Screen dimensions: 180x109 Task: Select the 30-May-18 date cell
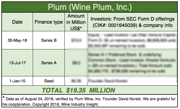(17, 40)
